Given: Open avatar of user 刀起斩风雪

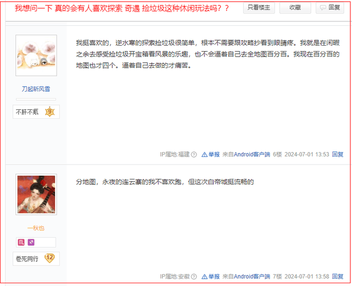Looking at the screenshot, I should (36, 55).
